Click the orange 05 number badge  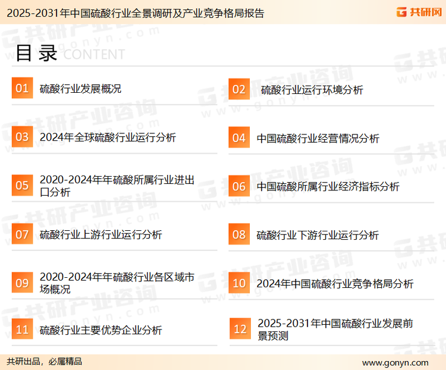tap(22, 185)
